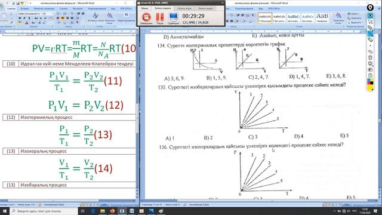Pick black color swatch on annotation toolbar
382x215 pixels.
click(371, 82)
